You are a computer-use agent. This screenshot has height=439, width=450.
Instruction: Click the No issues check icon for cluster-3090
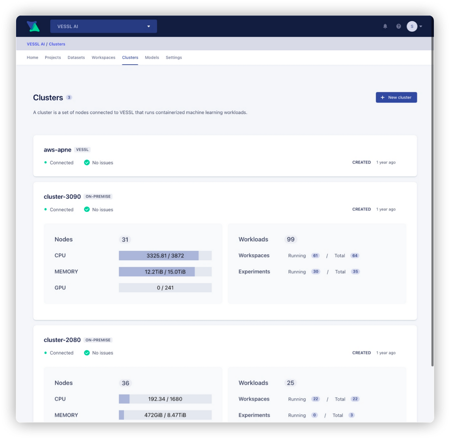(x=87, y=209)
